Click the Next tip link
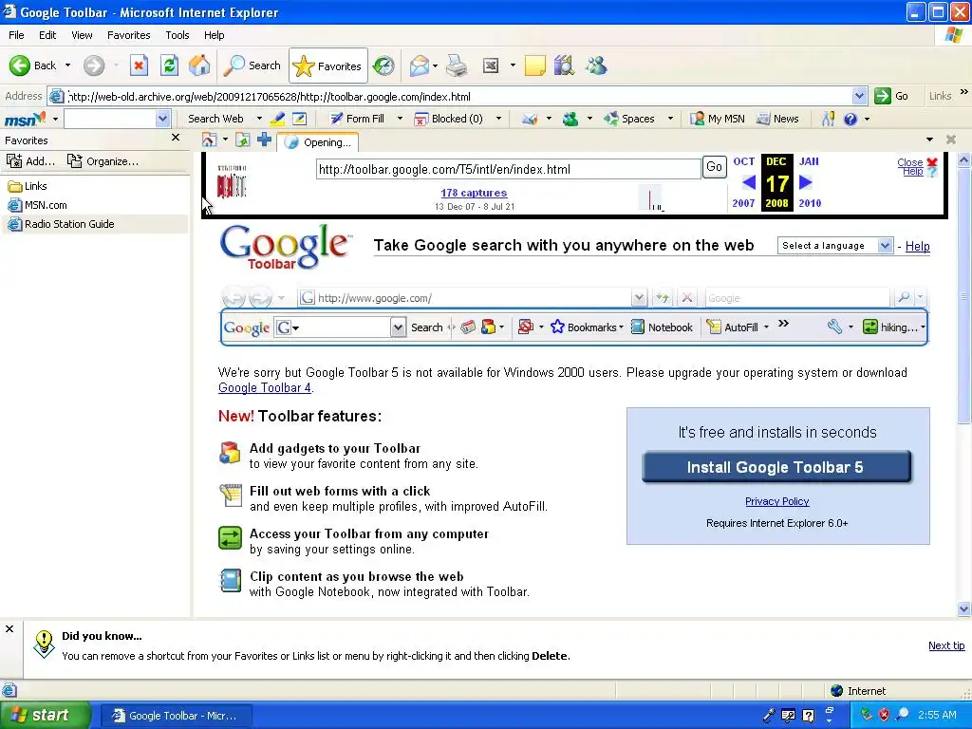The height and width of the screenshot is (729, 972). pyautogui.click(x=946, y=645)
